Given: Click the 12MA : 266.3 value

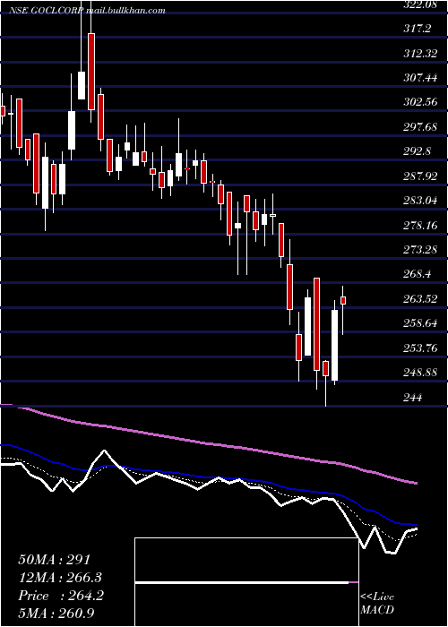Looking at the screenshot, I should coord(60,578).
